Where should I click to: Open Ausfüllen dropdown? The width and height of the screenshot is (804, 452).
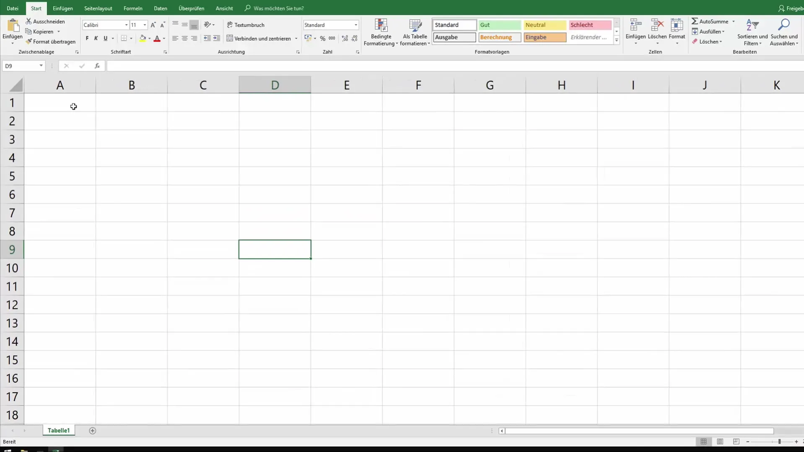pyautogui.click(x=708, y=31)
